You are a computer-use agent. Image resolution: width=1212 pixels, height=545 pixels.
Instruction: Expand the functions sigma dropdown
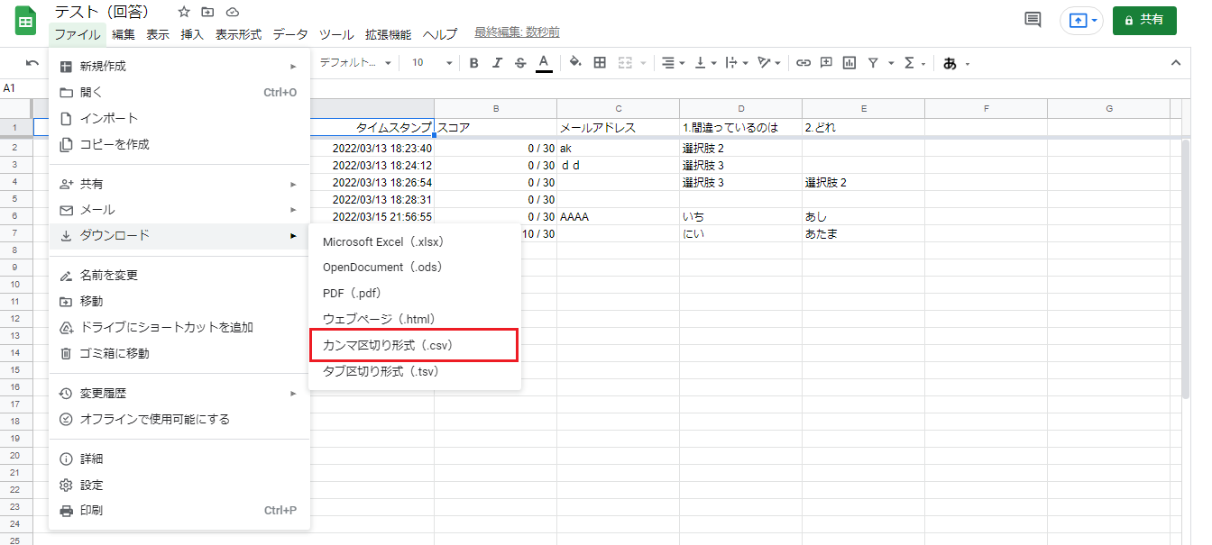point(914,63)
